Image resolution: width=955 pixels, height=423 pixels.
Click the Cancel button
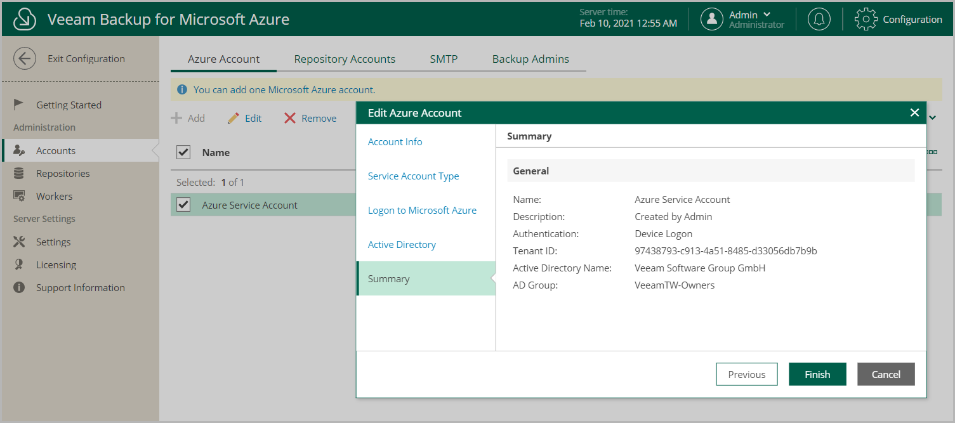click(886, 374)
